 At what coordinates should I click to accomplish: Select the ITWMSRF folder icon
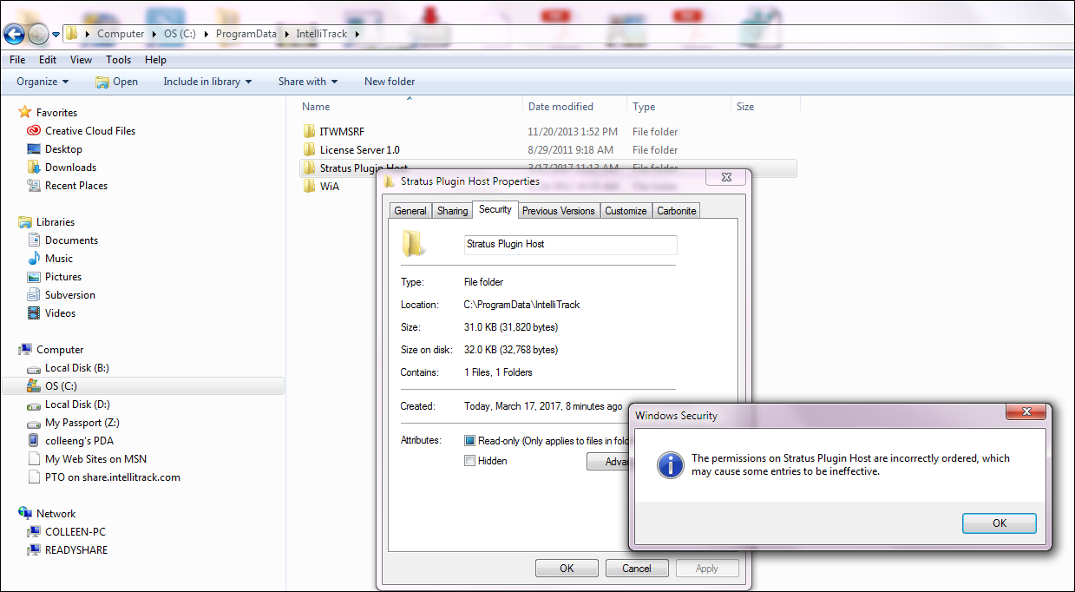pos(309,132)
